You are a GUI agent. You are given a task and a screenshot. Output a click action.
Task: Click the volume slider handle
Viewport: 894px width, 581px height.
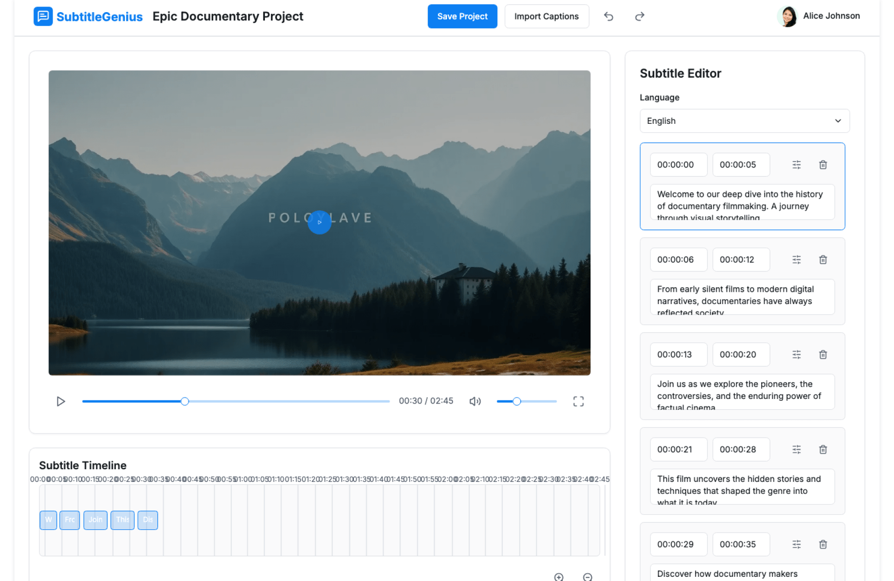pyautogui.click(x=516, y=401)
